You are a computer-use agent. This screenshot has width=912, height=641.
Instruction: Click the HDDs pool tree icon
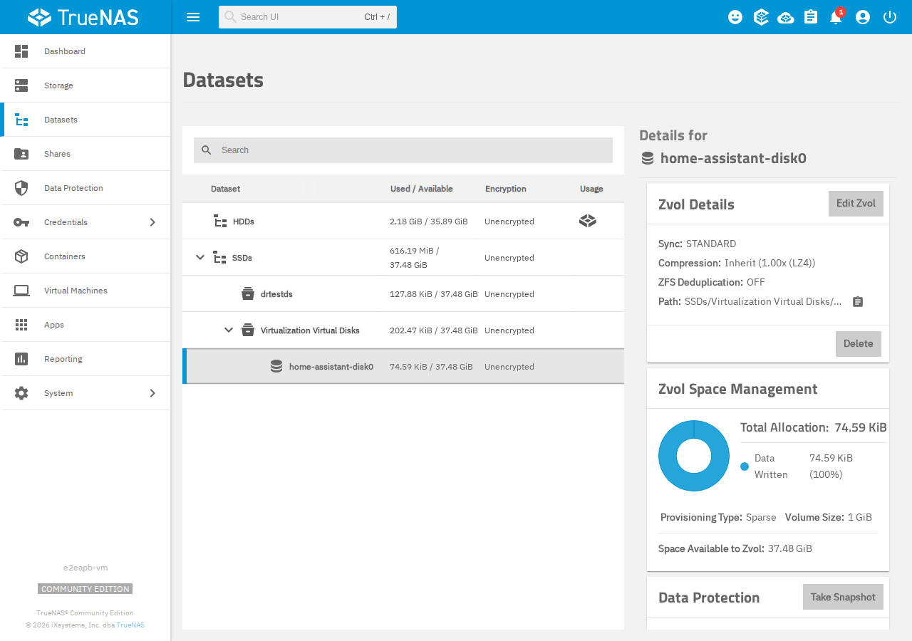tap(220, 221)
